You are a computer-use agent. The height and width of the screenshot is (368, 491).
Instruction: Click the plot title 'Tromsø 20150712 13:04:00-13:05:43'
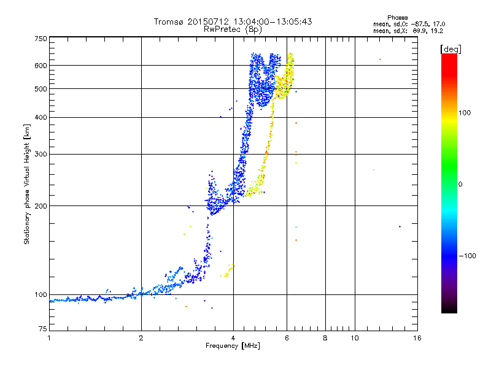[233, 21]
